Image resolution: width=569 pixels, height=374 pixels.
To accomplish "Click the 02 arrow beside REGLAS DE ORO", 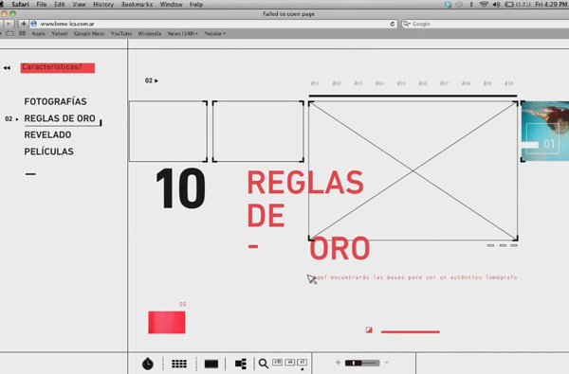I will coord(11,119).
